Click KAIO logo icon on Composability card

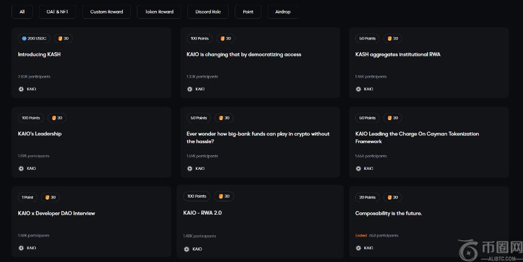coord(358,248)
